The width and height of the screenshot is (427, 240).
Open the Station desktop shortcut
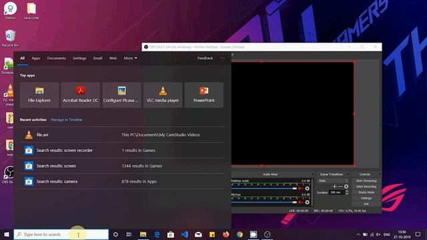click(11, 11)
